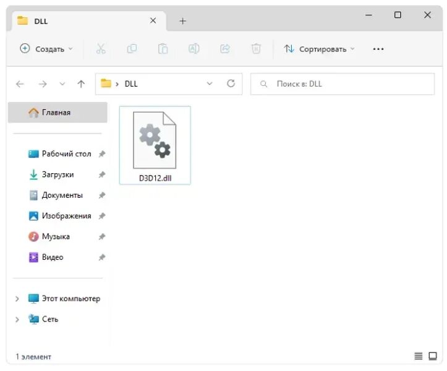
Task: Click pin icon next to Музыка
Action: tap(102, 237)
